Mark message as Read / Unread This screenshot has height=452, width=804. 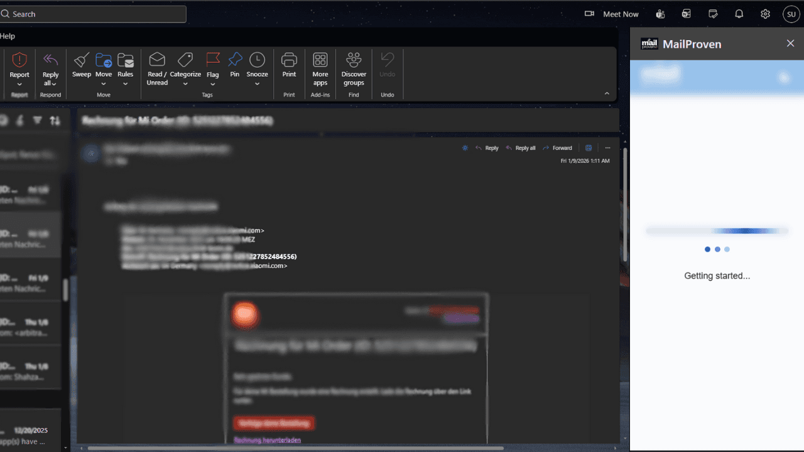click(x=157, y=68)
